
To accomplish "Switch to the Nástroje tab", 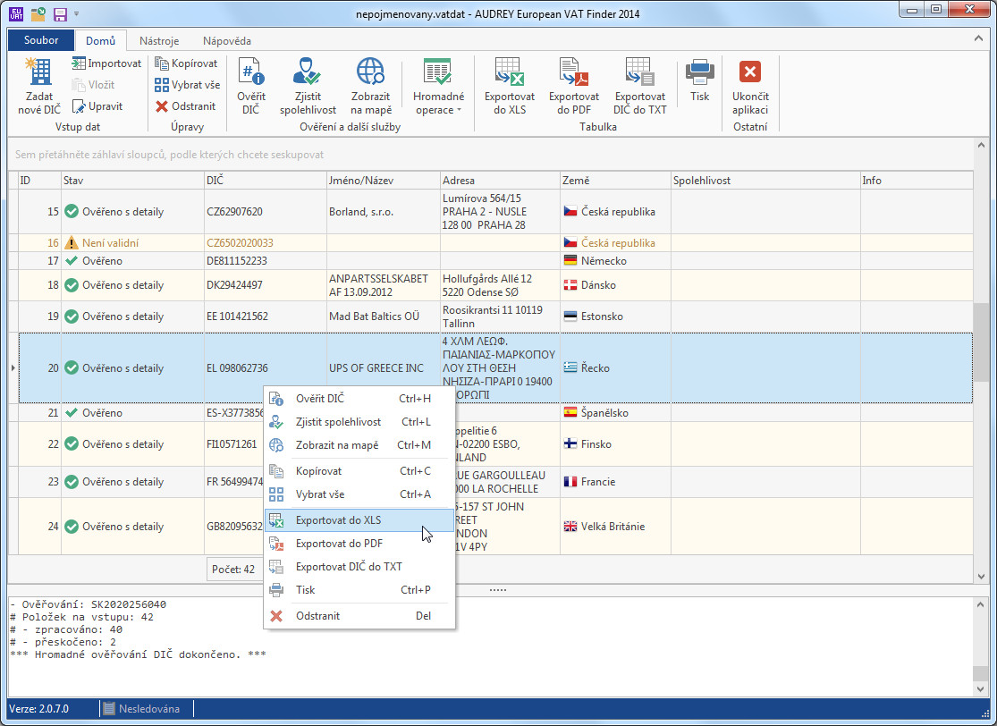I will click(159, 41).
